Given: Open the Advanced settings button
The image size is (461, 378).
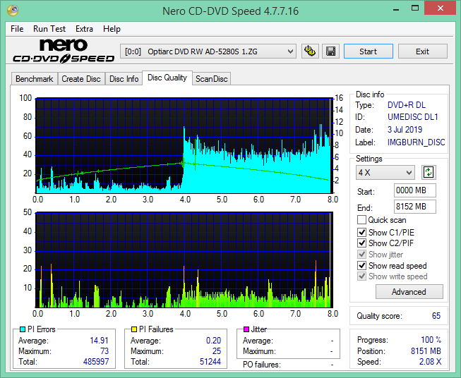Looking at the screenshot, I should click(x=409, y=292).
